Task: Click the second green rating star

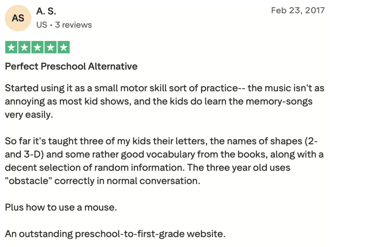Action: (24, 48)
